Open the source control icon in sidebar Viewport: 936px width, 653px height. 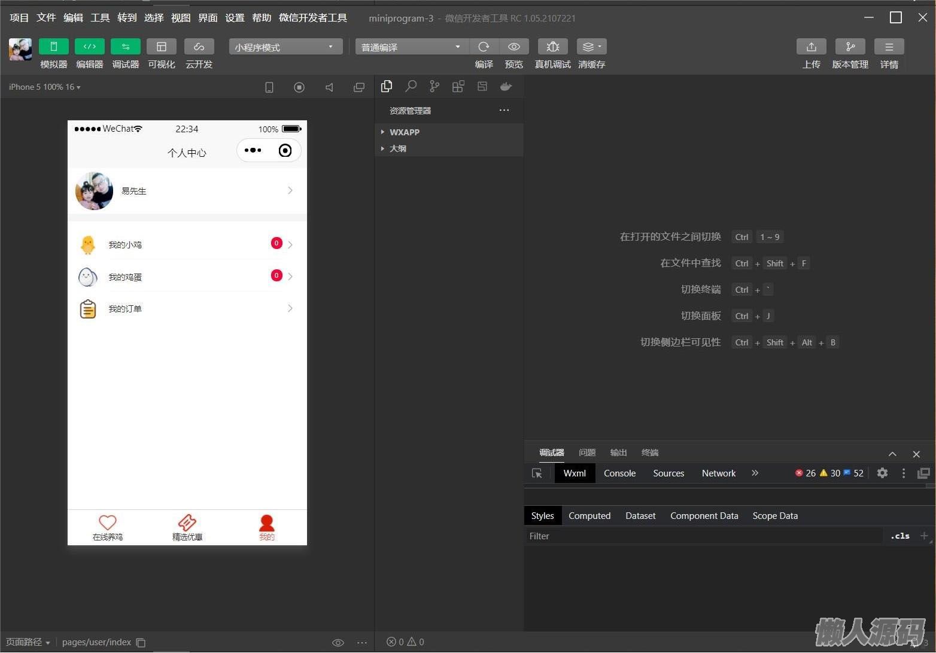pos(434,86)
